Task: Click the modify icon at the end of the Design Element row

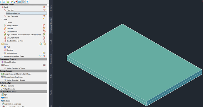Action: click(x=44, y=25)
